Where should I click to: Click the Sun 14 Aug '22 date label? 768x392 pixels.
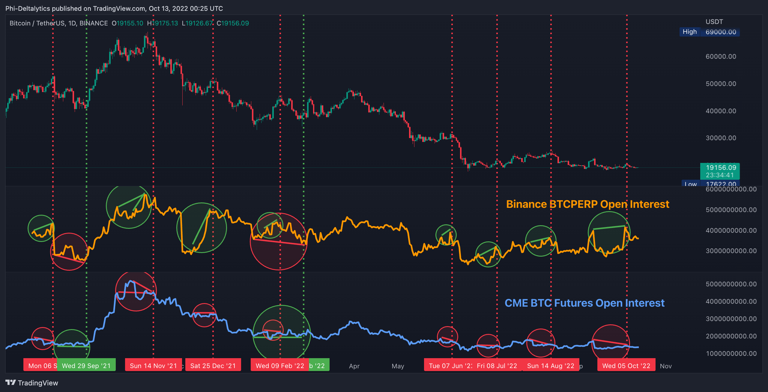(551, 366)
